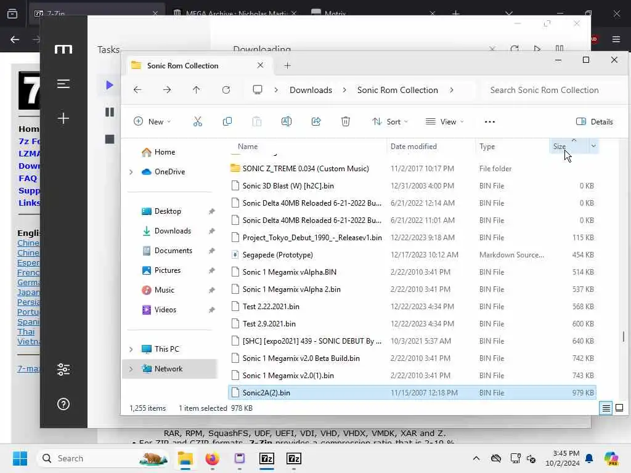Viewport: 631px width, 473px height.
Task: Open Windows Start menu
Action: 20,458
